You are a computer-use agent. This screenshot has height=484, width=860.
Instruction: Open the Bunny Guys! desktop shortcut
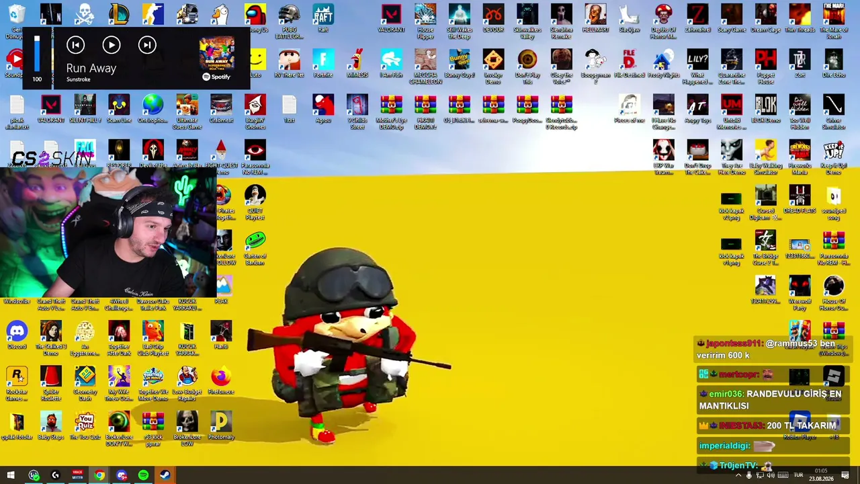pos(459,63)
